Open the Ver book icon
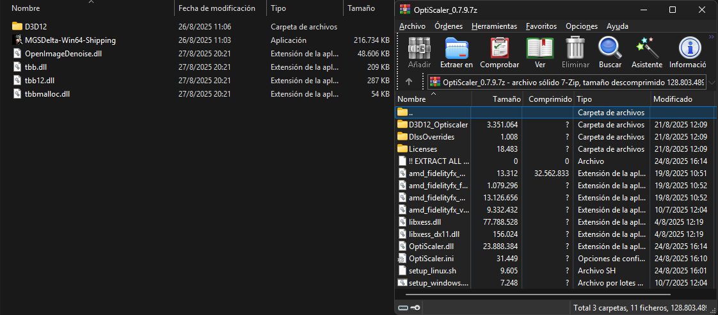The image size is (718, 315). [x=540, y=47]
